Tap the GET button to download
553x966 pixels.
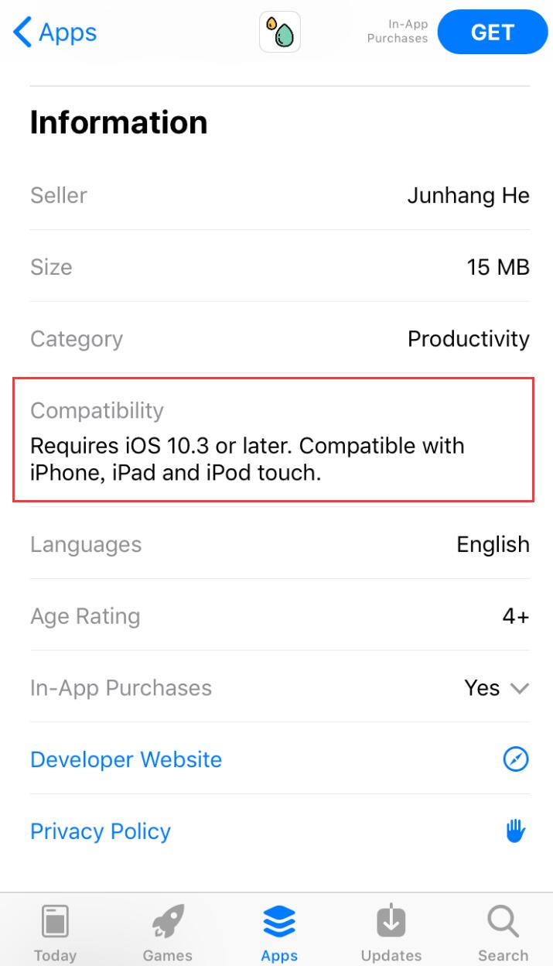[493, 32]
